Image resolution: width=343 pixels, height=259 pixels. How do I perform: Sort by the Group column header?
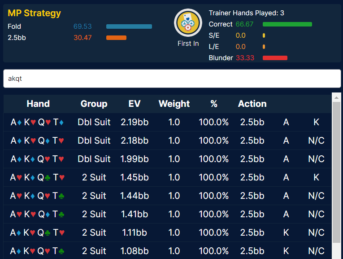(x=94, y=104)
